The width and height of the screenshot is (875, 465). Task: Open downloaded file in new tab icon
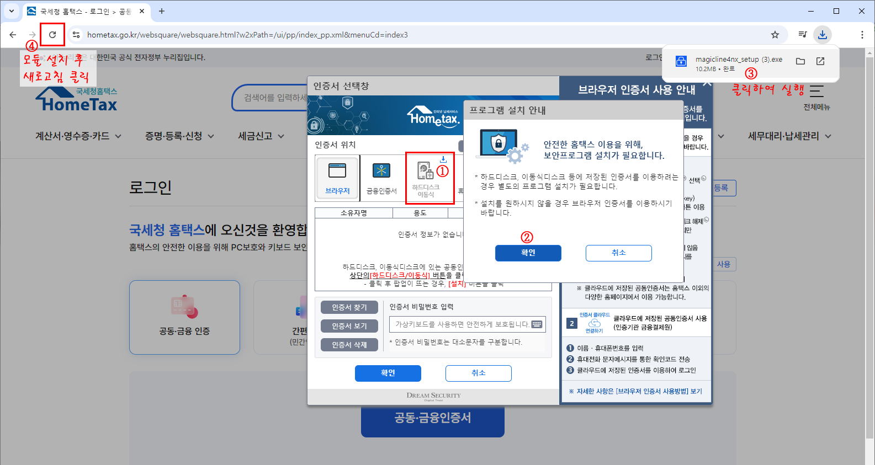pyautogui.click(x=820, y=61)
